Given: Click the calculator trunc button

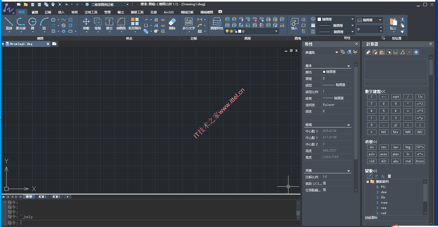Looking at the screenshot, I should 420,161.
